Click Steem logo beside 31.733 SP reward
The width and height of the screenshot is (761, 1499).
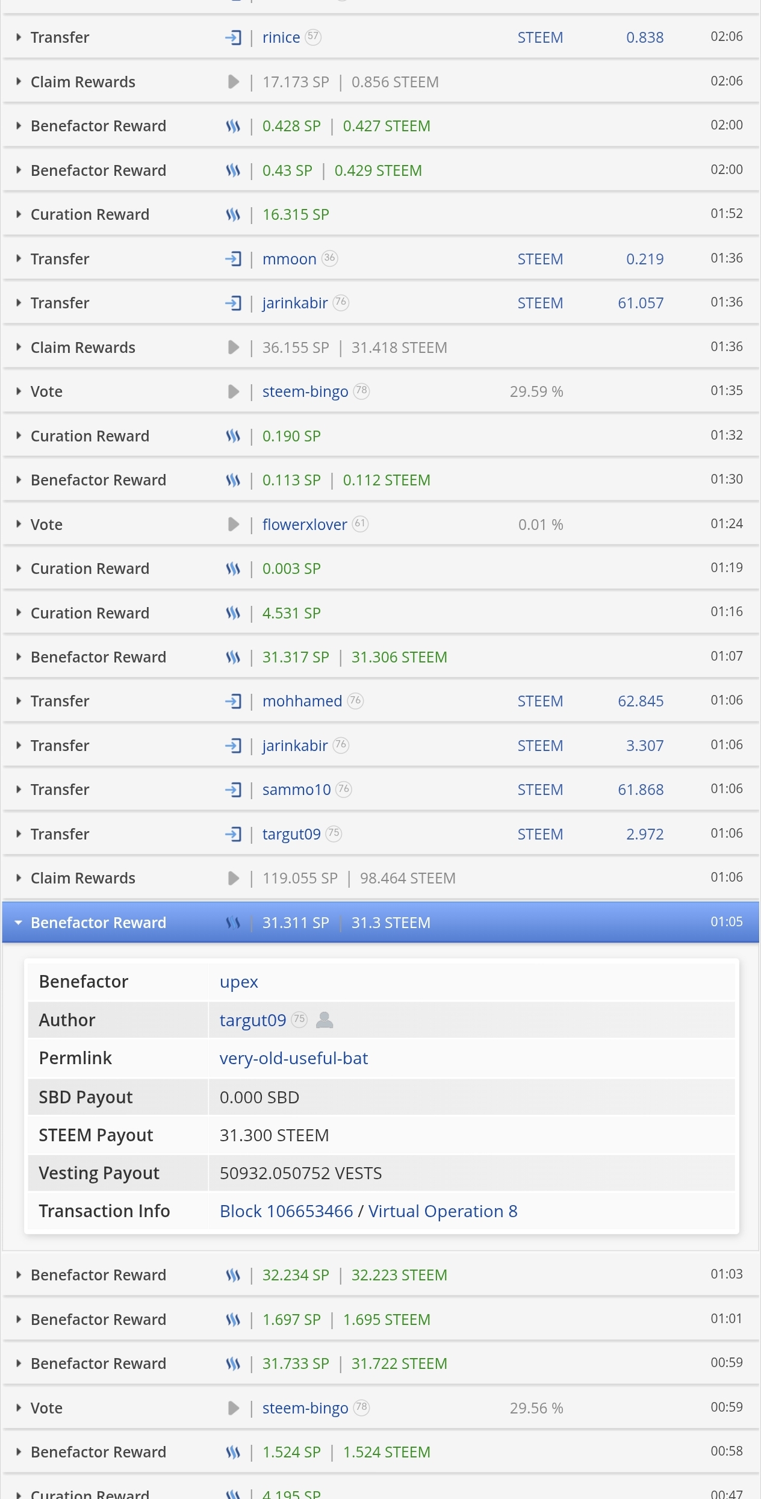tap(233, 1363)
